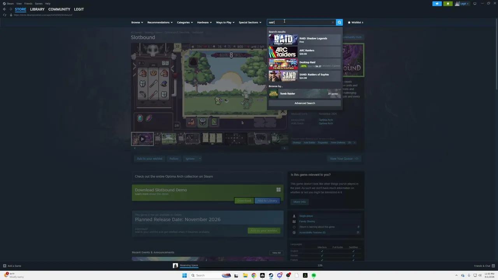Play the first trailer thumbnail
This screenshot has height=280, width=498.
(x=142, y=139)
